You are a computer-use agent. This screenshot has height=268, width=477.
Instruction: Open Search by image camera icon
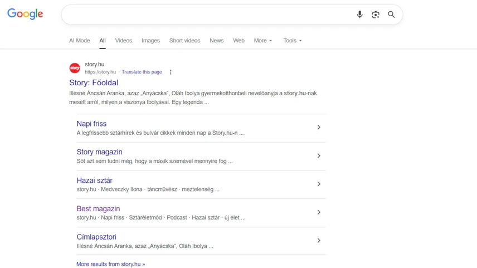[376, 14]
